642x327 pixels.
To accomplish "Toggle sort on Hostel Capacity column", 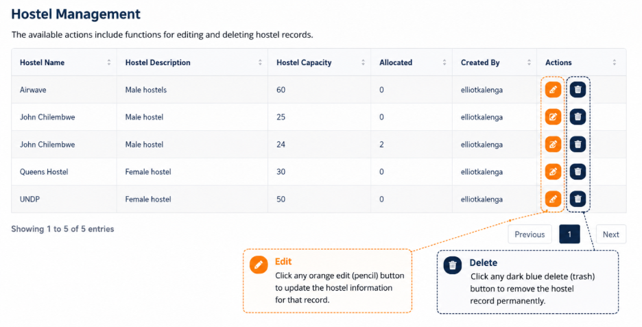I will pos(363,62).
